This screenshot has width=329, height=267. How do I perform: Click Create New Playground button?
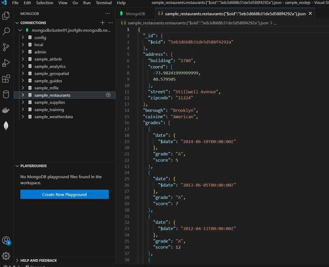(x=64, y=194)
